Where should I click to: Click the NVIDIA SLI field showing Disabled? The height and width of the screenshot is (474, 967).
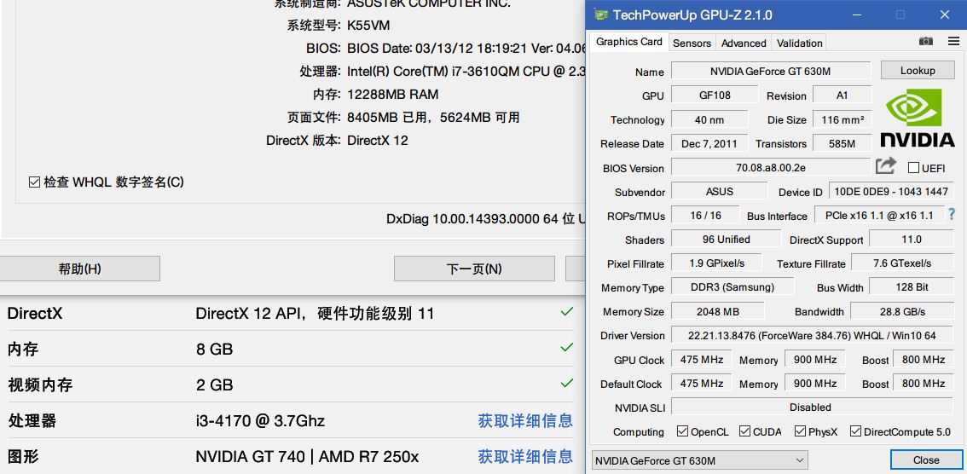point(812,407)
